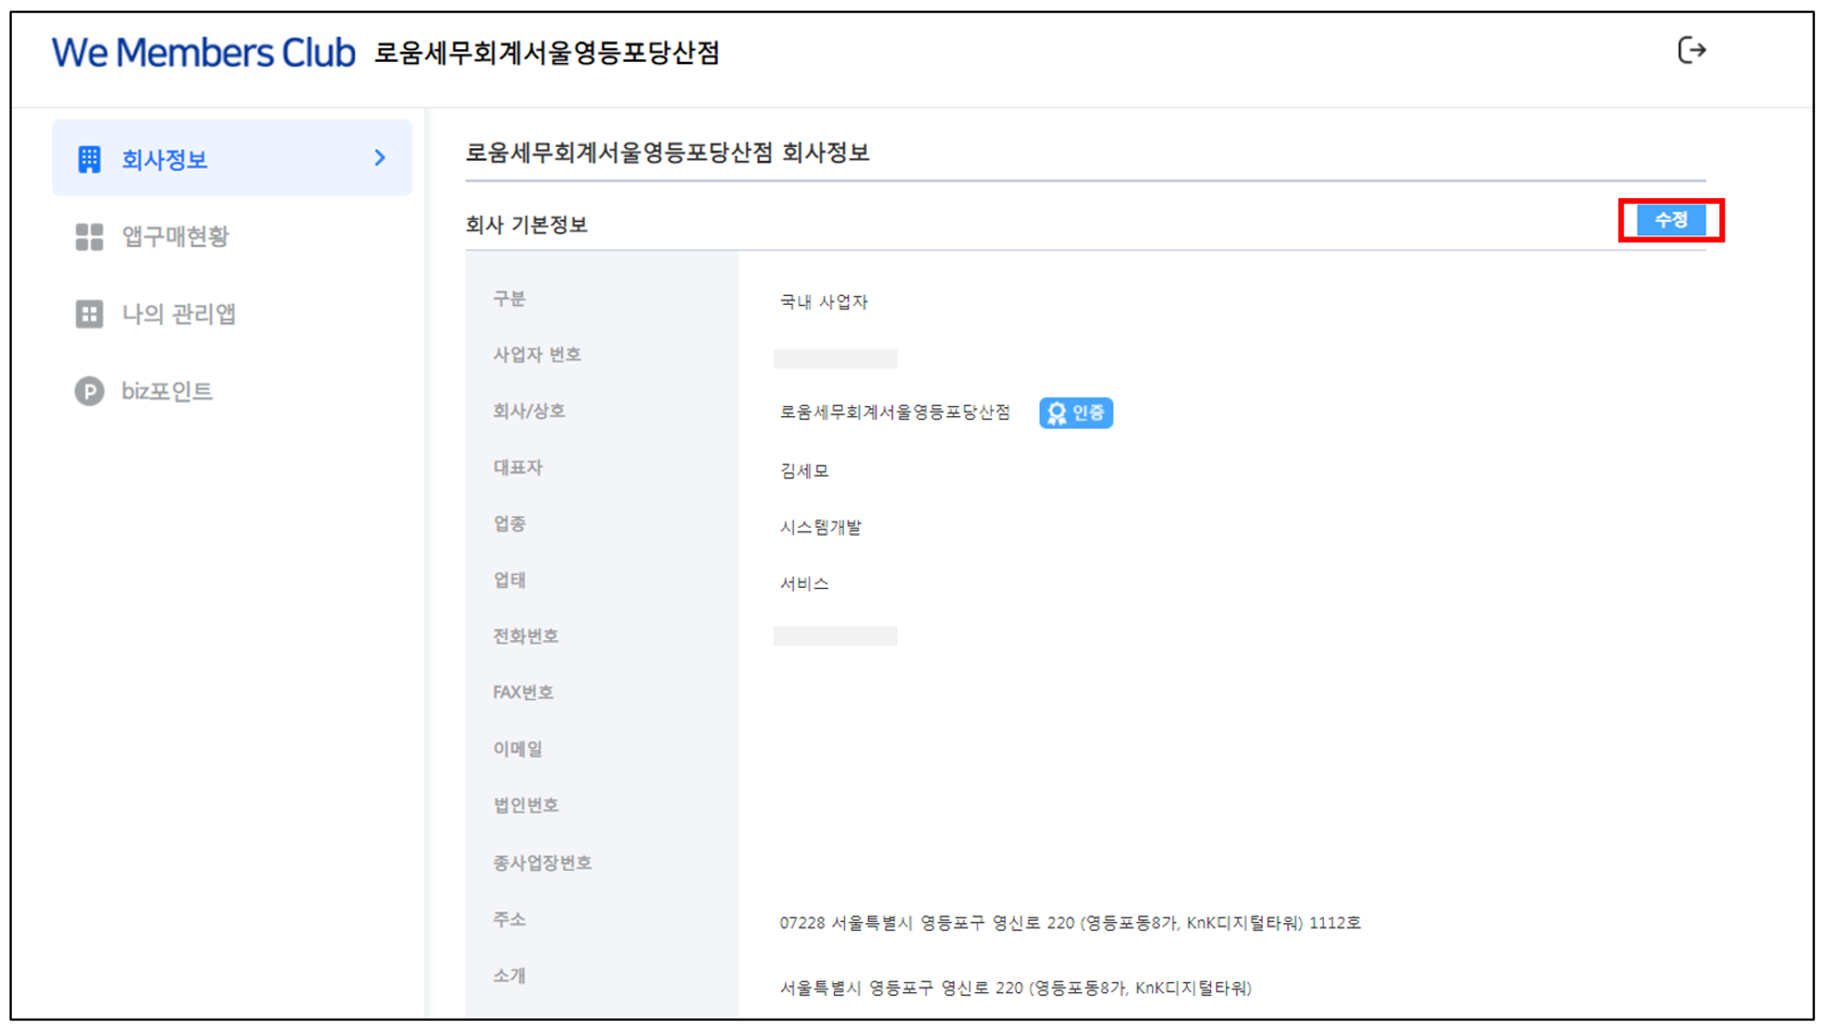
Task: Click the logout icon at top right
Action: coord(1691,50)
